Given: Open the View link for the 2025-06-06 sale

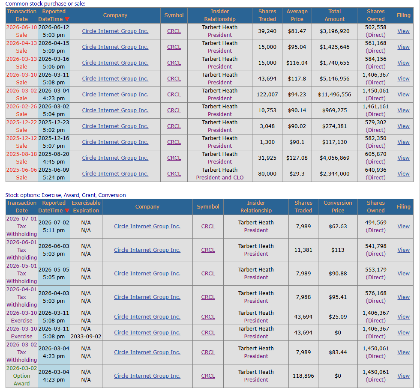Looking at the screenshot, I should coord(403,174).
